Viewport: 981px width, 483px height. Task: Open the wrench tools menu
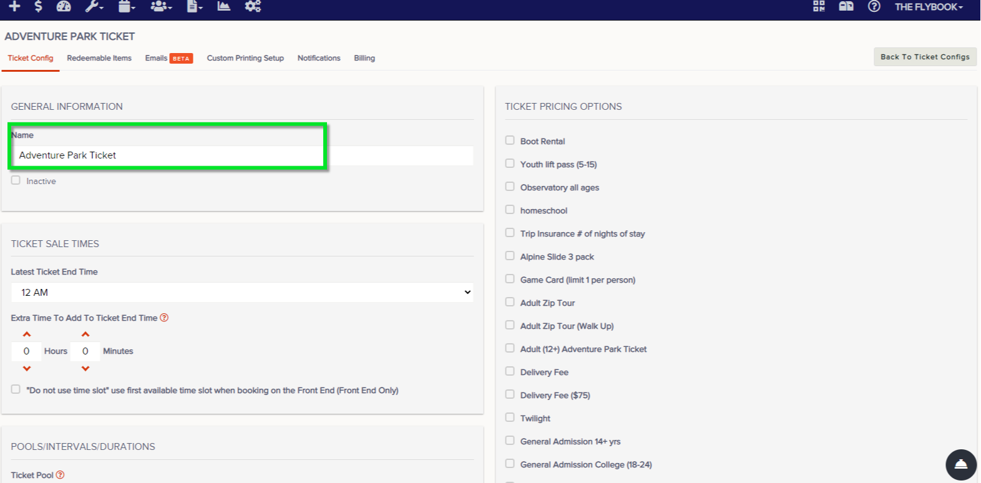point(94,6)
